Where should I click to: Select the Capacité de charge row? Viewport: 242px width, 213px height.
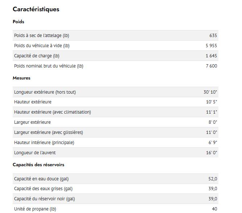tap(115, 56)
